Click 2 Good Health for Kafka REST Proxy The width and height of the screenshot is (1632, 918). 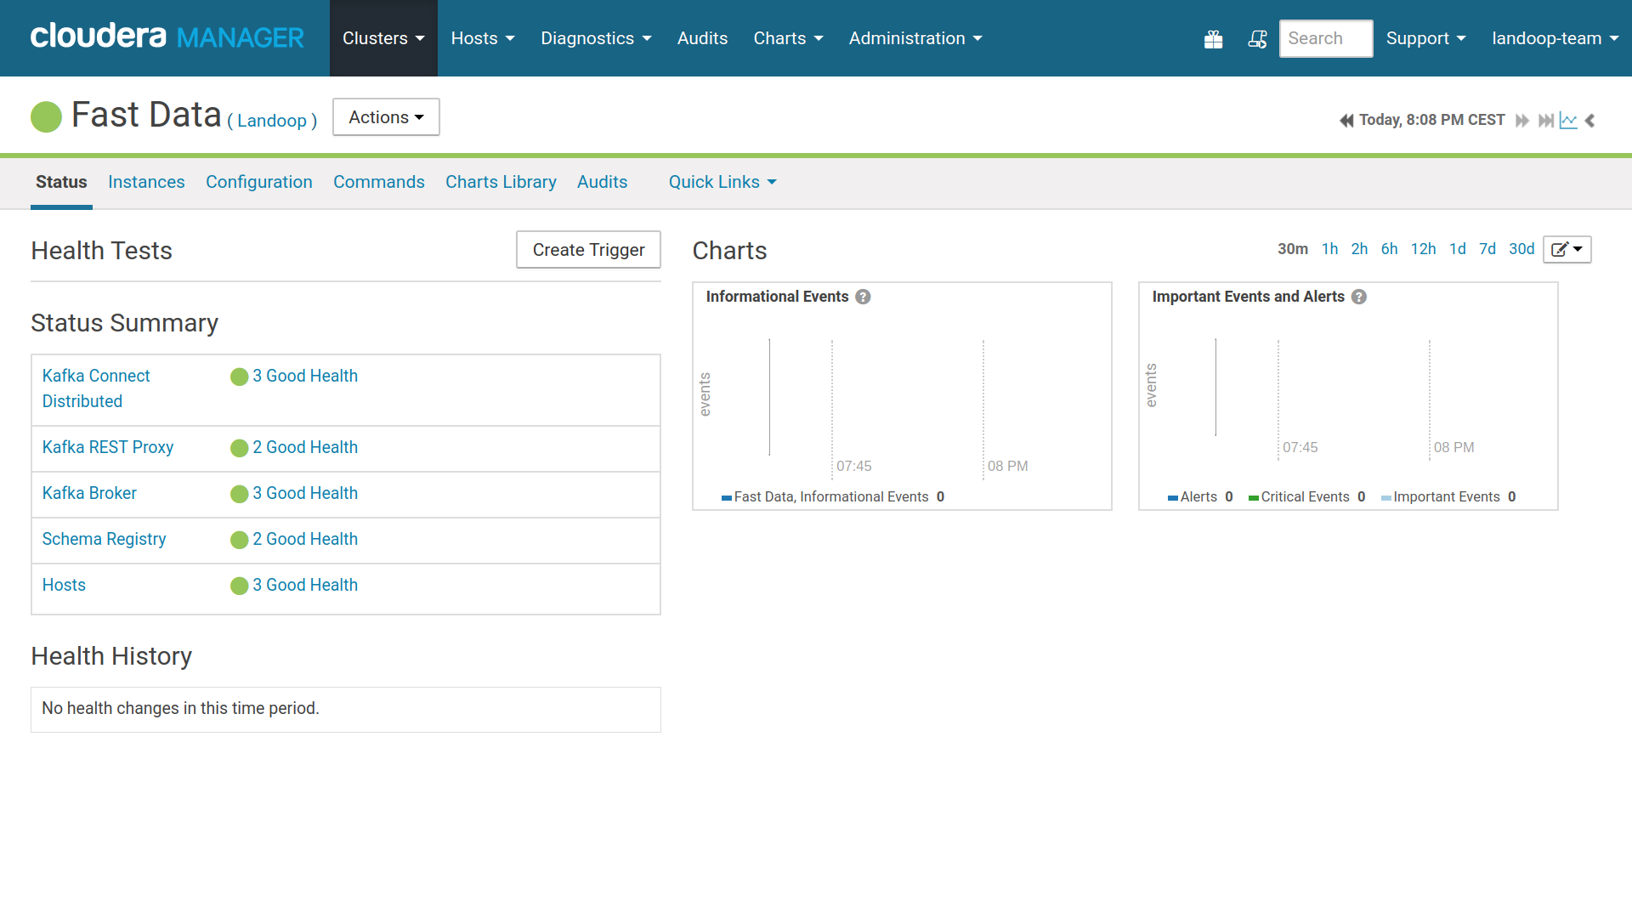[x=305, y=447]
